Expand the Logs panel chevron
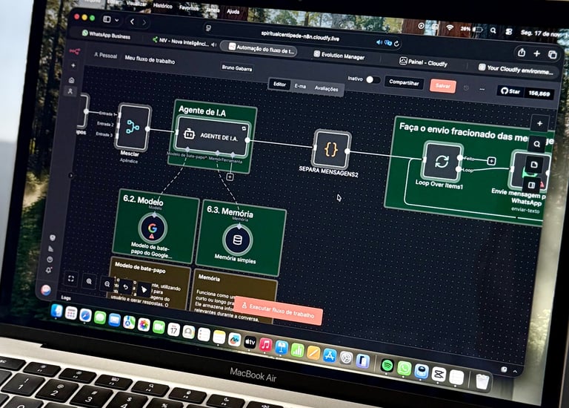 [x=515, y=372]
